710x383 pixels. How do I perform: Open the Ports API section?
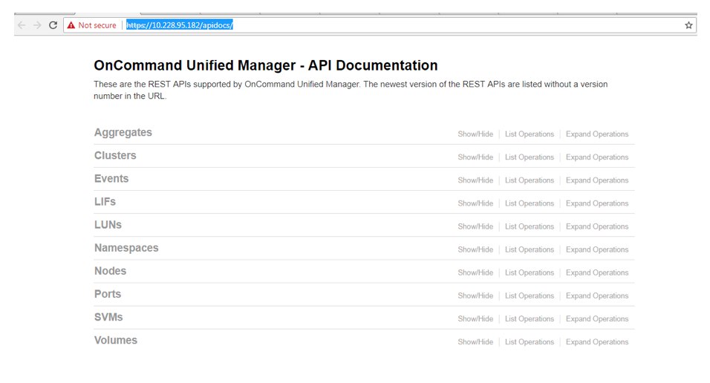[107, 294]
